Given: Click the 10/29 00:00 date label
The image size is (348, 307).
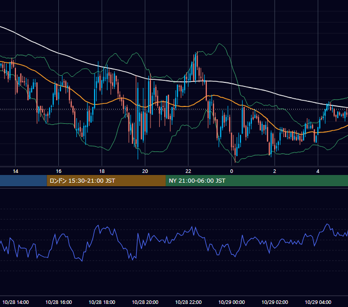Looking at the screenshot, I should tap(231, 302).
